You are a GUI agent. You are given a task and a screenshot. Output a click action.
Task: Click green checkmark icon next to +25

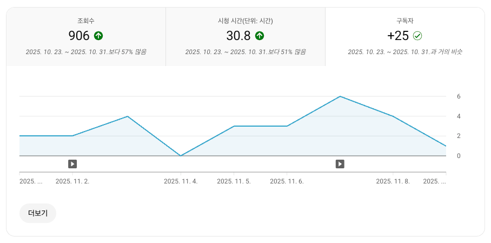(417, 36)
